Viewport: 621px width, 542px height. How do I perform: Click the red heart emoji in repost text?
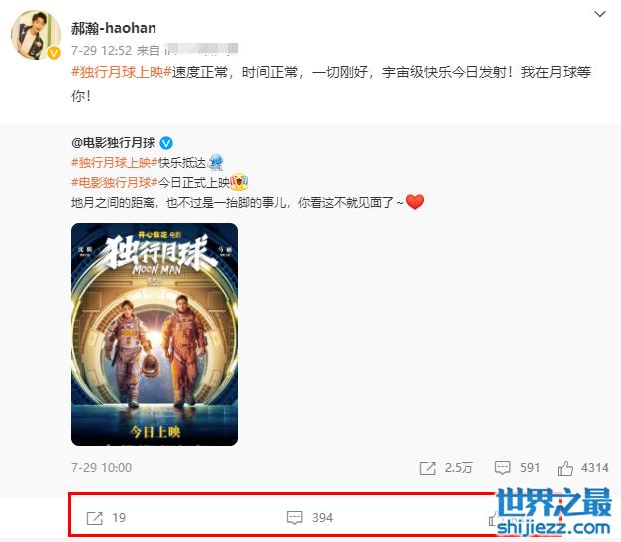415,202
